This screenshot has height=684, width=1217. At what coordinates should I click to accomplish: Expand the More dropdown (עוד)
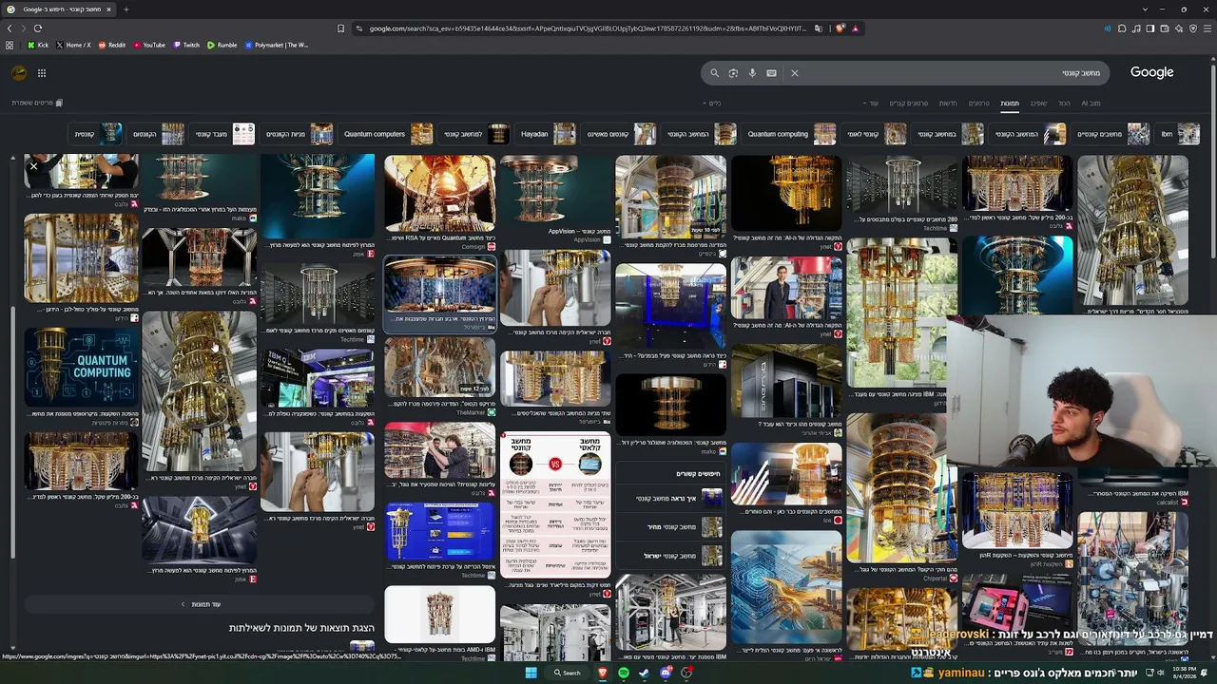coord(871,103)
